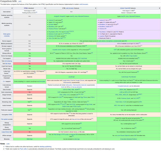Click sort arrow in HTML5 standard header

point(45,8)
